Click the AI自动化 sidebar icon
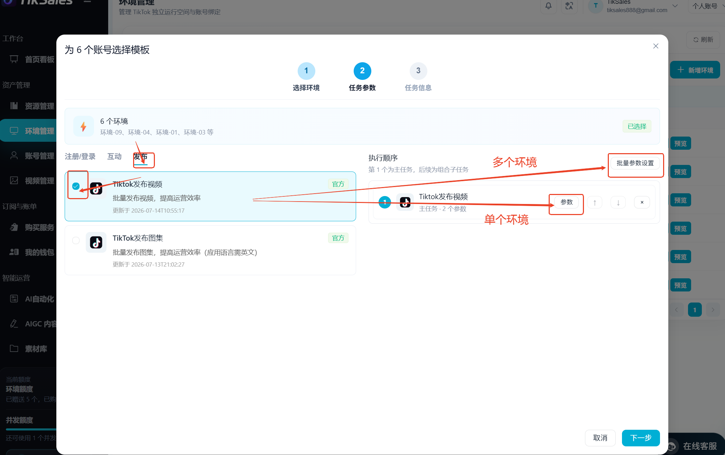Image resolution: width=725 pixels, height=455 pixels. coord(14,299)
